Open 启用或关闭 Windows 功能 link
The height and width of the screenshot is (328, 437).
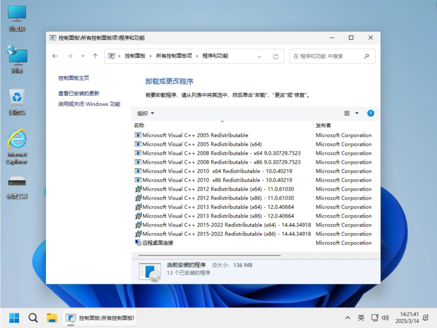[x=89, y=104]
